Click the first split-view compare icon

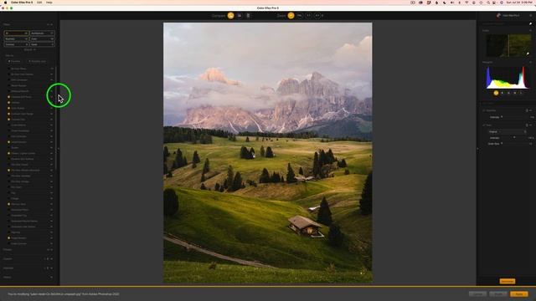240,15
